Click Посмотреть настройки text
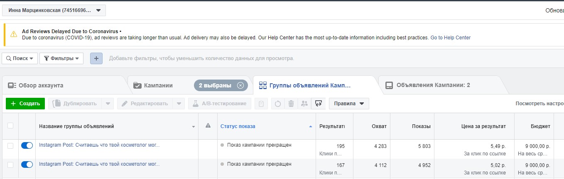 point(539,104)
